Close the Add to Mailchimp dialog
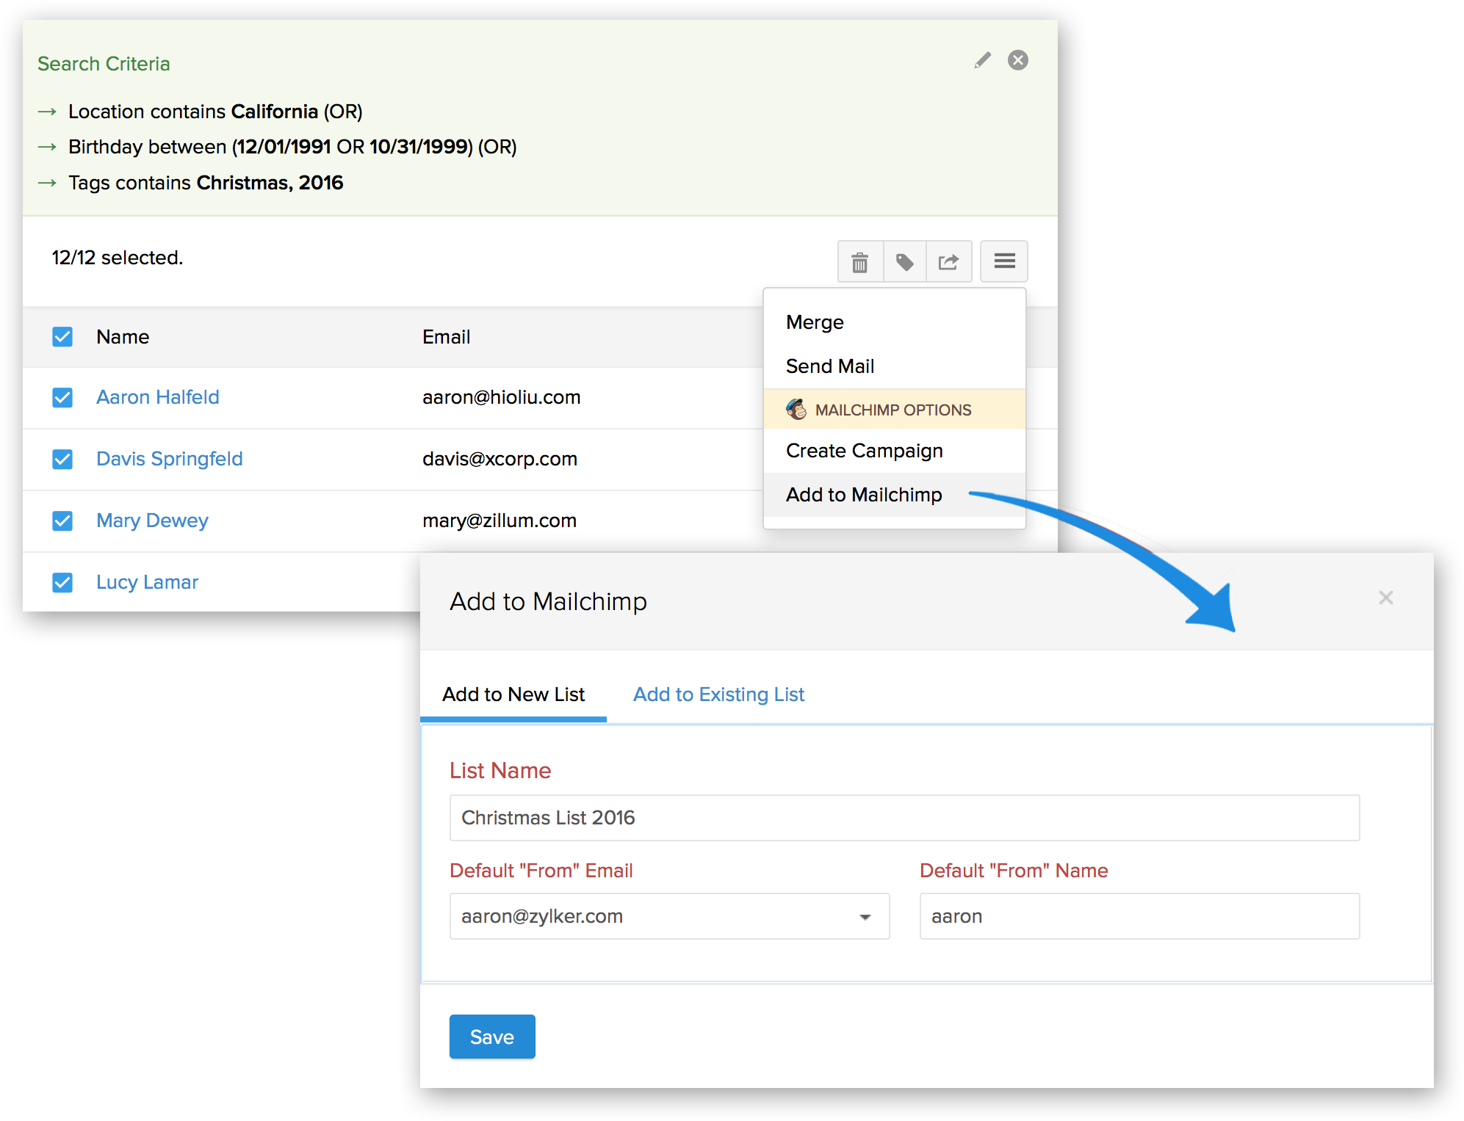Image resolution: width=1464 pixels, height=1121 pixels. pyautogui.click(x=1385, y=598)
